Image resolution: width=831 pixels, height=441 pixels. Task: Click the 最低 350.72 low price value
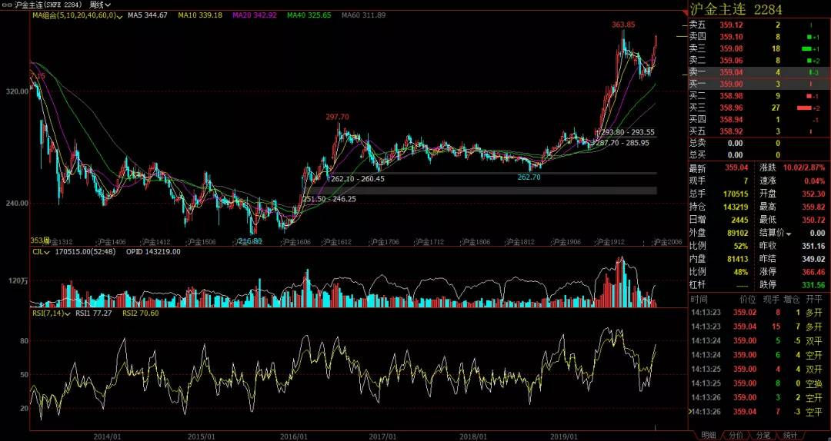[813, 220]
